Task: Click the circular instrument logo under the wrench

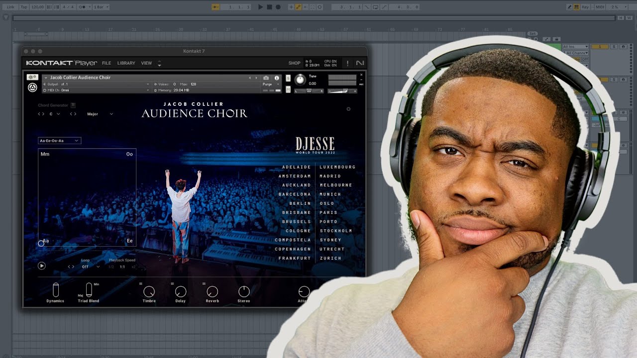Action: (32, 88)
